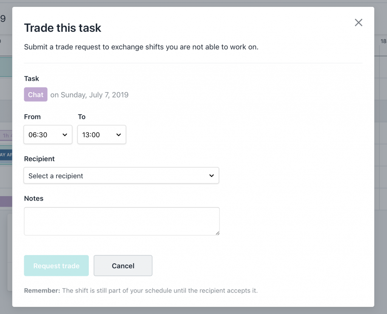Click the Trade this task heading

pos(63,28)
